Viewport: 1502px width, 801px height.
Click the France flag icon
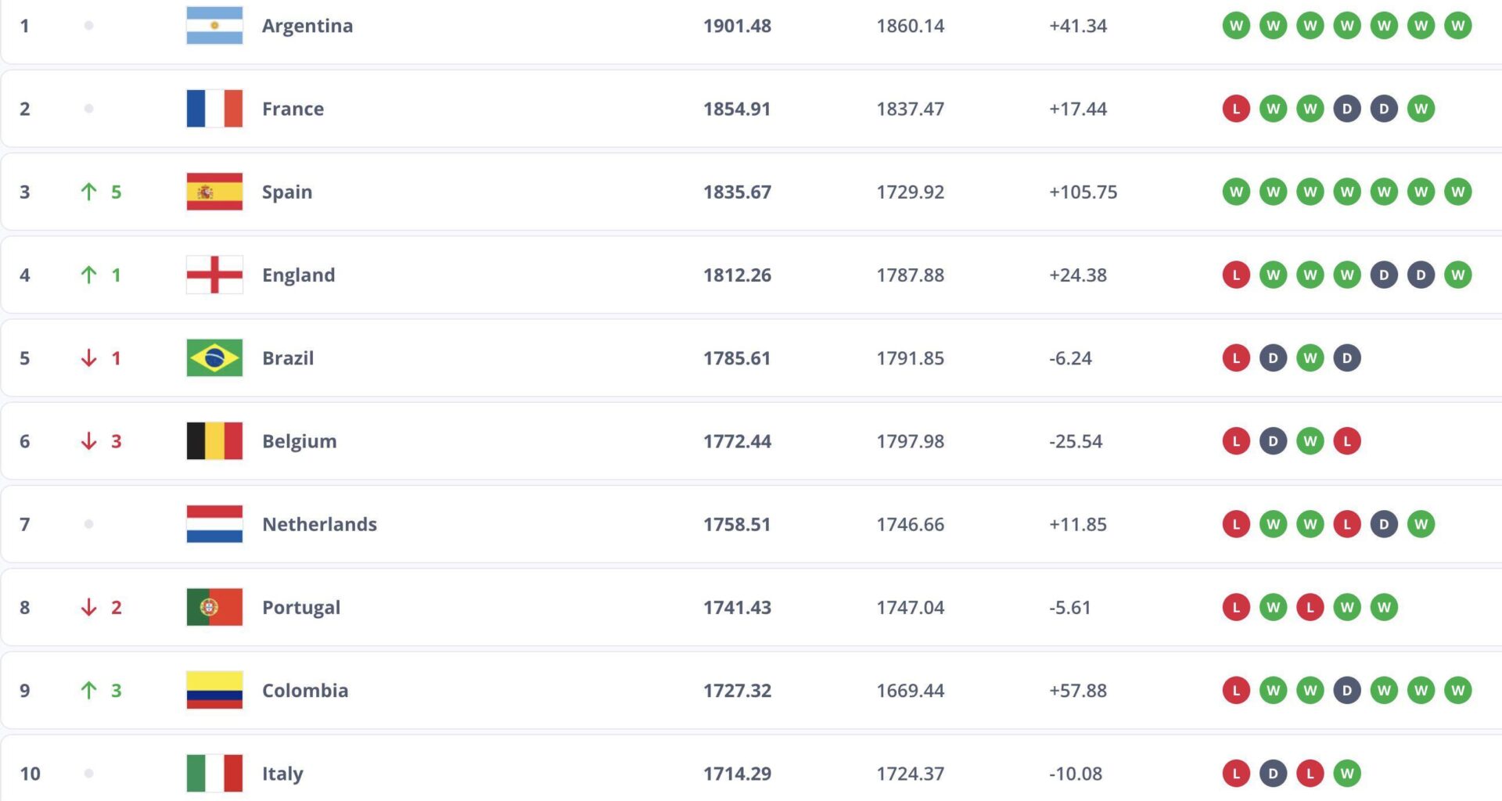(214, 109)
